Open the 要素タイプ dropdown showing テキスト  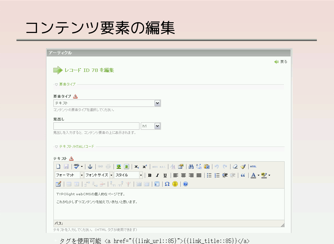(107, 103)
